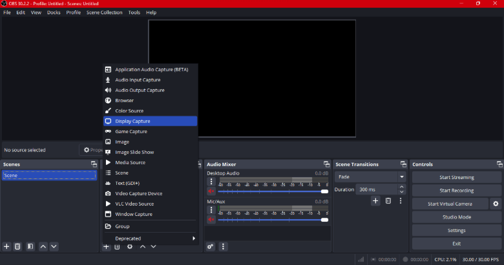
Task: Add Window Capture source
Action: (x=150, y=214)
